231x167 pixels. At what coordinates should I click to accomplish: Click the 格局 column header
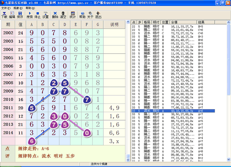tap(147, 22)
